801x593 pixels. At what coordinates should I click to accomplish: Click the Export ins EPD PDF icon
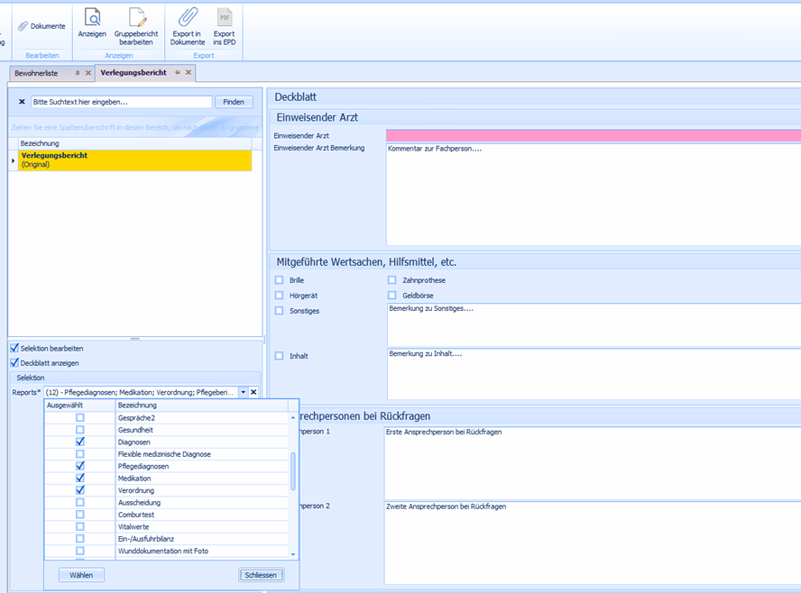tap(225, 18)
